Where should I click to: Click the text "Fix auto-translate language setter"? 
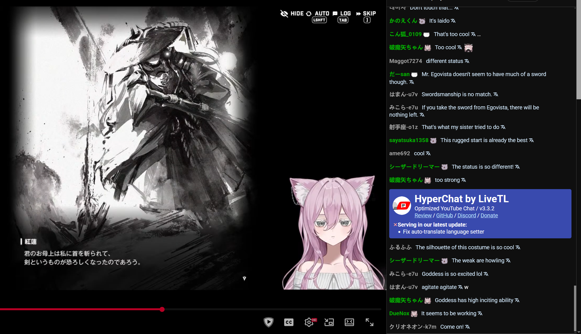(x=444, y=232)
